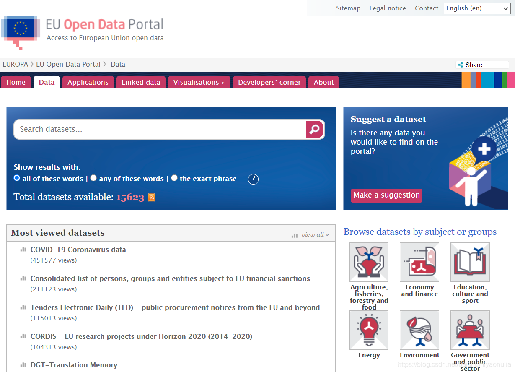The width and height of the screenshot is (515, 372).
Task: Click EU Open Data Portal breadcrumb link
Action: 68,64
